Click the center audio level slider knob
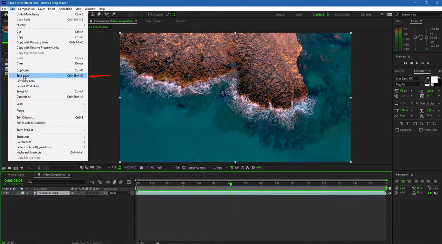 click(x=421, y=37)
